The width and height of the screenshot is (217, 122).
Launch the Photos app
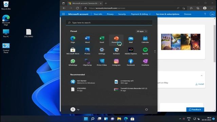click(87, 51)
